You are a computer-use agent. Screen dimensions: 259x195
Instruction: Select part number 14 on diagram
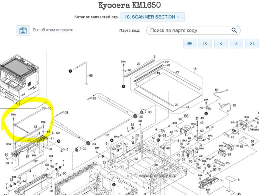coord(24,181)
